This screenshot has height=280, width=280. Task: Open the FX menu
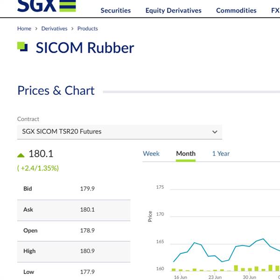tap(275, 11)
